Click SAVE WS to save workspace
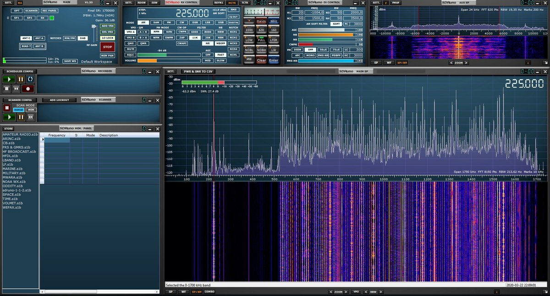 (69, 61)
